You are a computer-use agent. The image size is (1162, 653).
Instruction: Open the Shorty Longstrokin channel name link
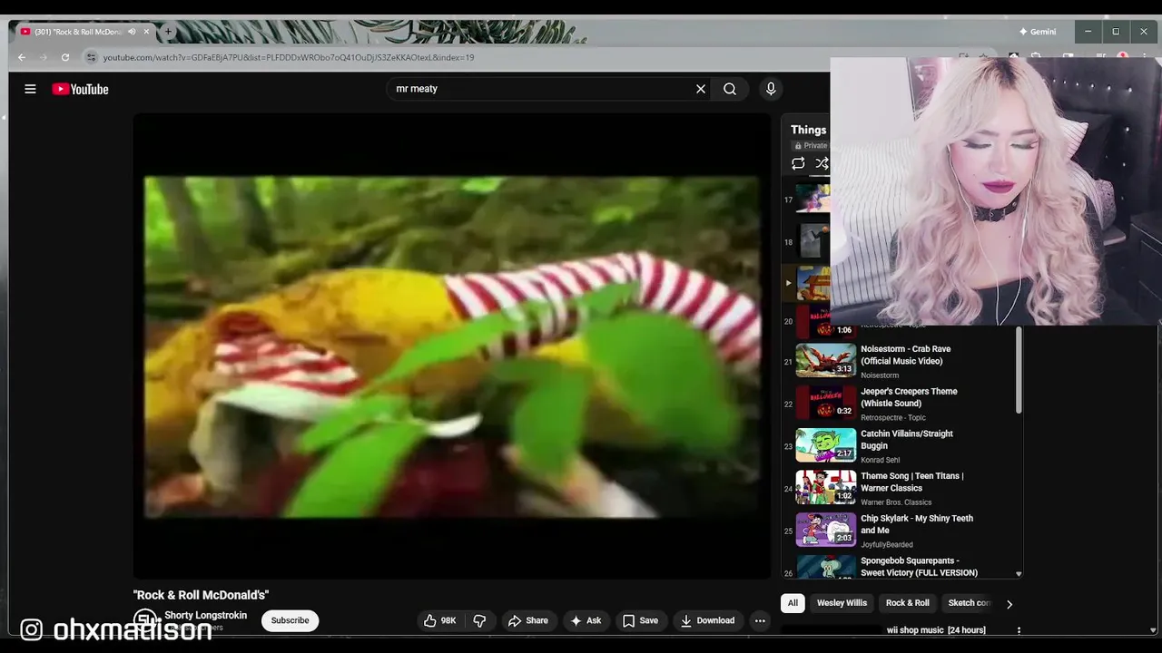pyautogui.click(x=205, y=615)
